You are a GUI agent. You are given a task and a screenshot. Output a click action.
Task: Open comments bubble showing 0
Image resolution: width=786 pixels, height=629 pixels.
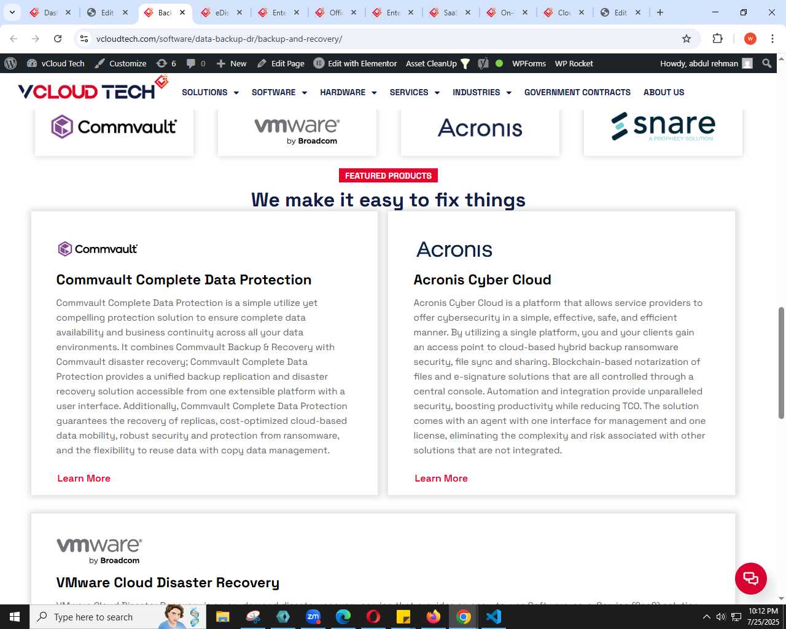point(196,63)
